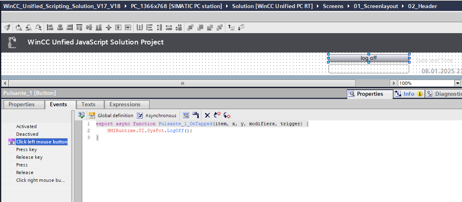Center object vertically in the screen
The height and width of the screenshot is (202, 462).
point(128,27)
